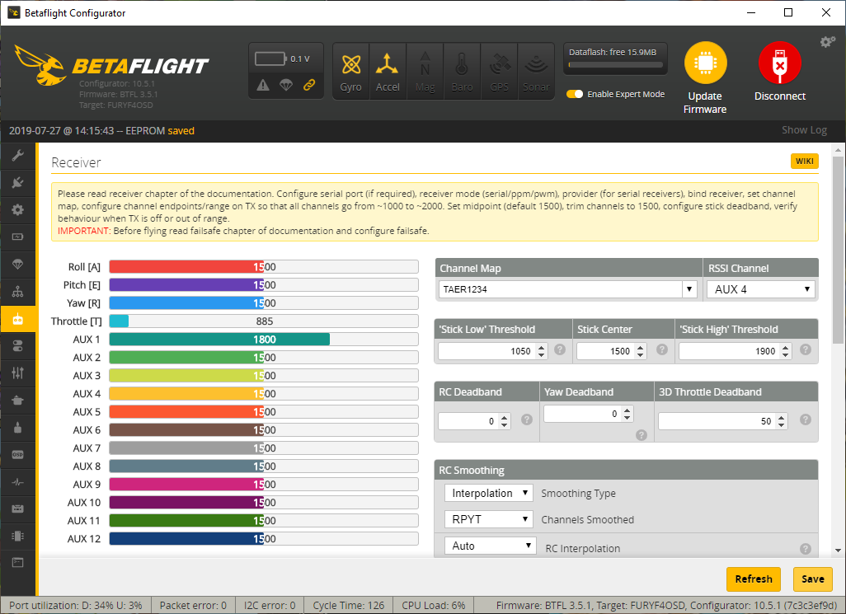Screen dimensions: 846x614
Task: Open the Setup tab wrench icon
Action: point(18,156)
